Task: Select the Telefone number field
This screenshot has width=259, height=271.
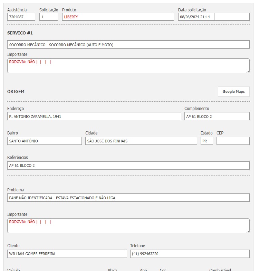Action: (190, 254)
